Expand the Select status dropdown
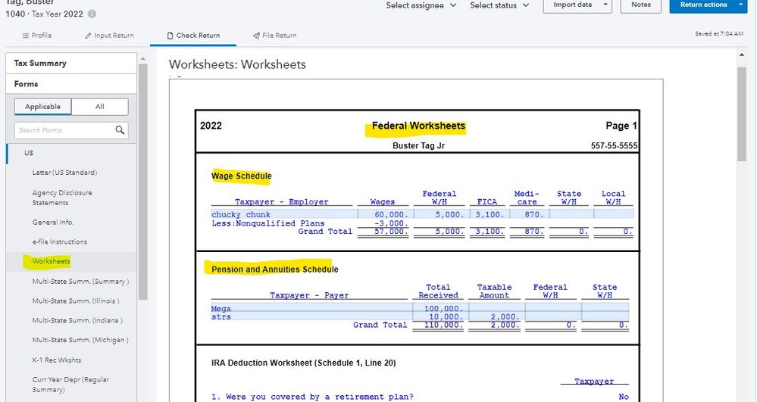Image resolution: width=757 pixels, height=402 pixels. click(498, 5)
